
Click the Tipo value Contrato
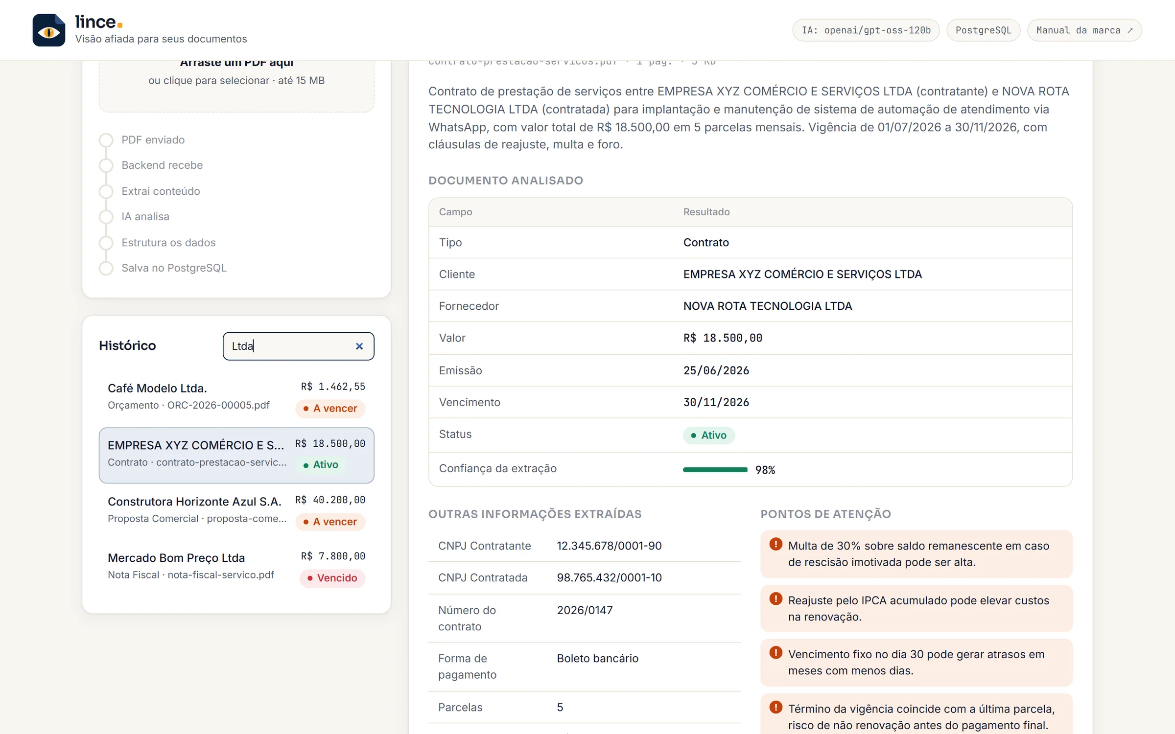(x=706, y=243)
